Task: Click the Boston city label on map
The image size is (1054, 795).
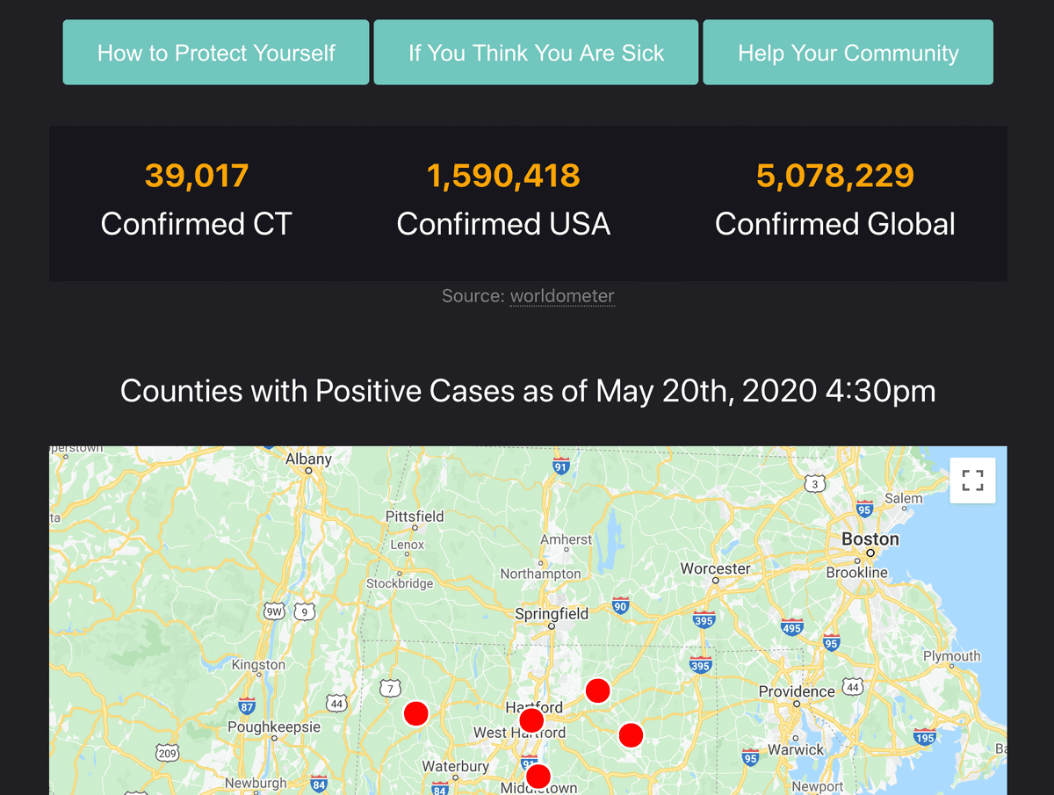Action: [x=870, y=539]
